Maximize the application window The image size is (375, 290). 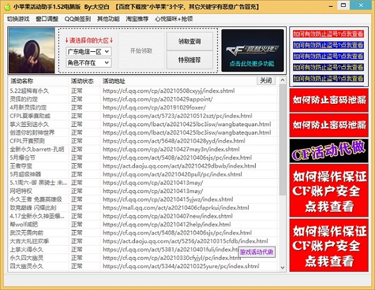coord(344,6)
